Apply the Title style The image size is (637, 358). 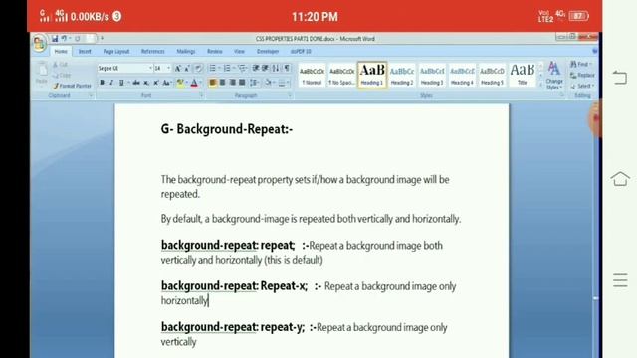pyautogui.click(x=522, y=75)
